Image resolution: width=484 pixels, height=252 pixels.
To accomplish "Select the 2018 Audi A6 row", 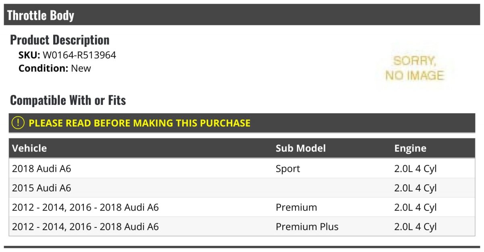I will tap(242, 169).
